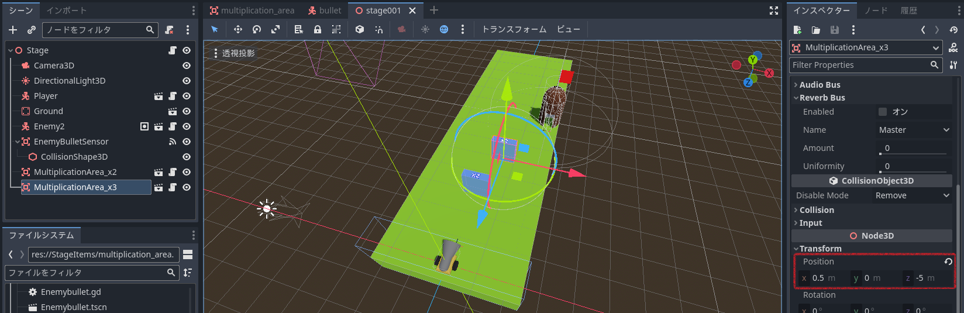Toggle file system split view icon
964x313 pixels.
click(x=188, y=254)
